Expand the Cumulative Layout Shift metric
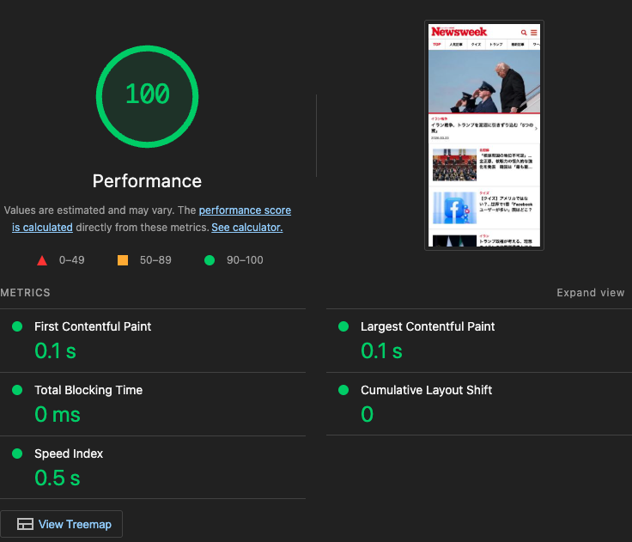The height and width of the screenshot is (542, 632). [426, 390]
